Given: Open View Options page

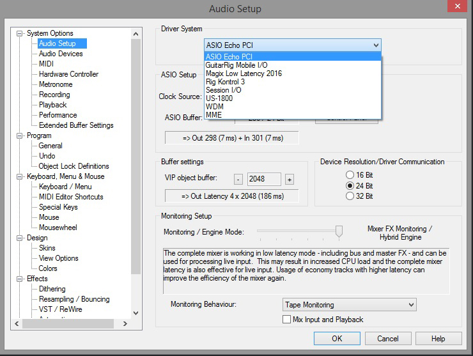Looking at the screenshot, I should (59, 258).
